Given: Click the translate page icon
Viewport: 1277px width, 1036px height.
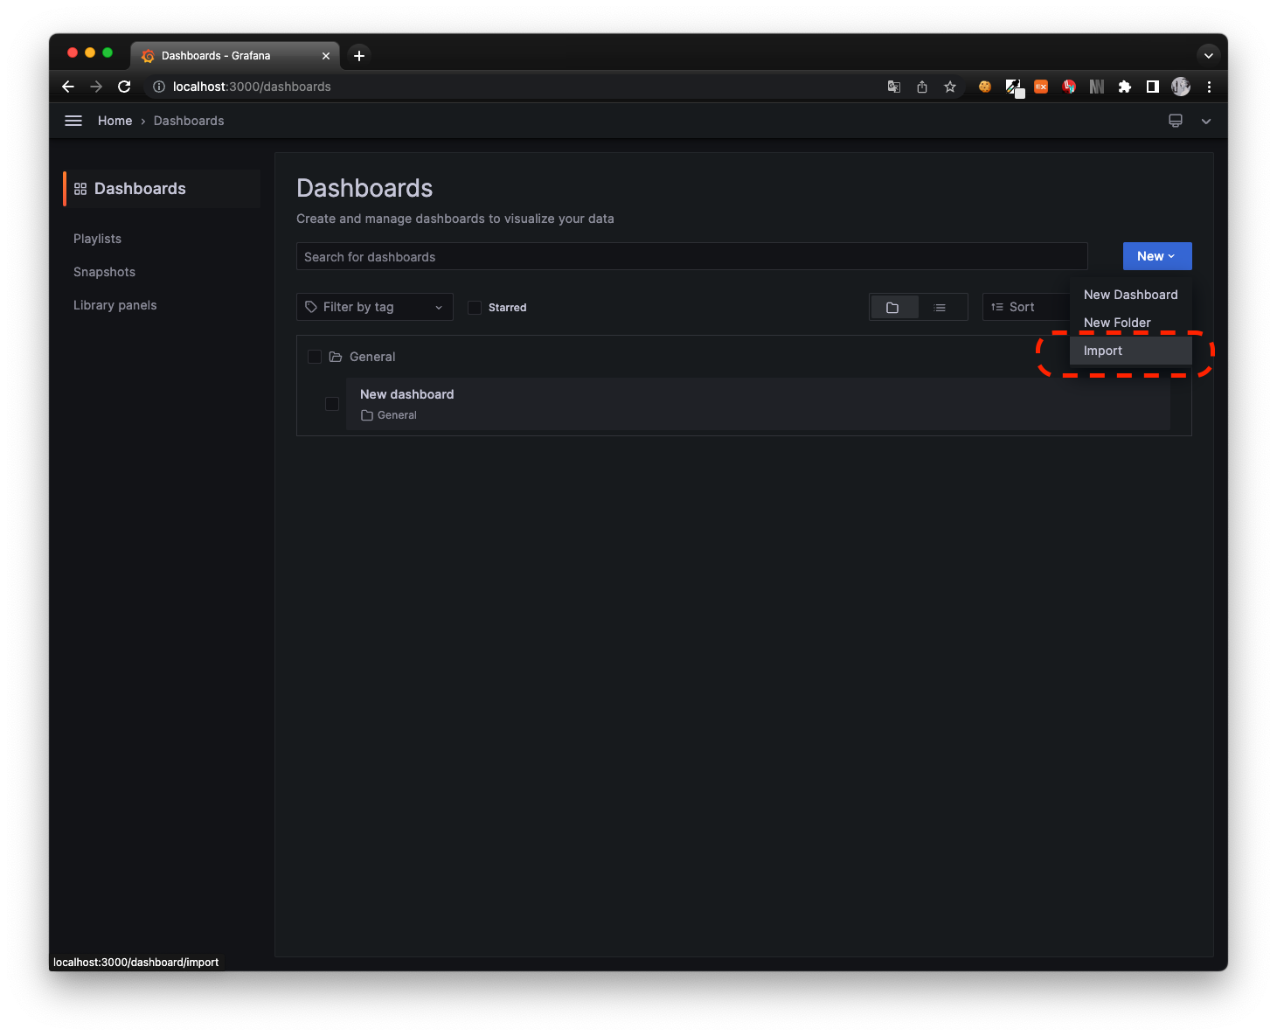Looking at the screenshot, I should (x=894, y=87).
